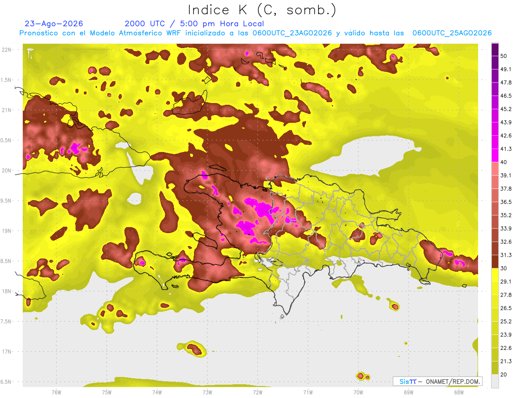Click the colorbar value '25.2'
The image size is (515, 398).
pos(506,322)
